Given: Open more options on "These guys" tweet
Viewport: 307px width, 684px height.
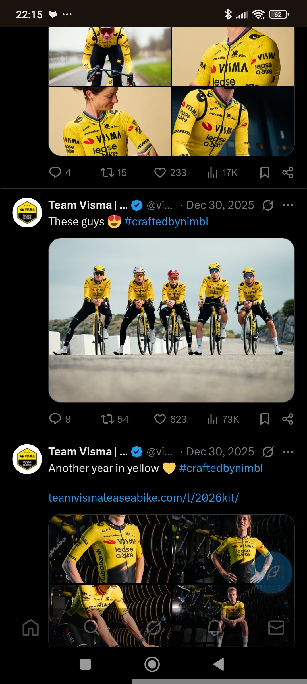Looking at the screenshot, I should tap(288, 205).
